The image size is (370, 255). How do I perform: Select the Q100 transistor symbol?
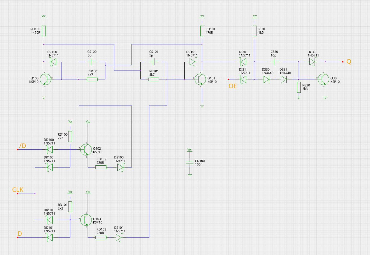pos(45,79)
